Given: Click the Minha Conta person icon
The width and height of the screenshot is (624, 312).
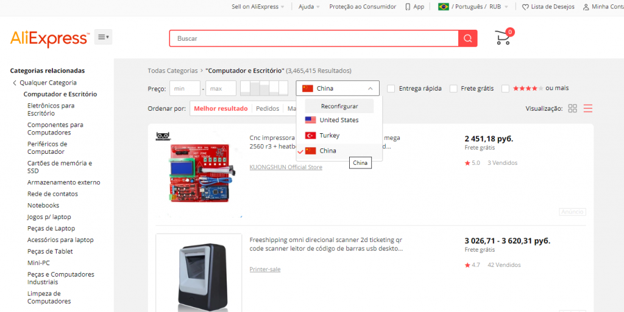Looking at the screenshot, I should point(586,7).
